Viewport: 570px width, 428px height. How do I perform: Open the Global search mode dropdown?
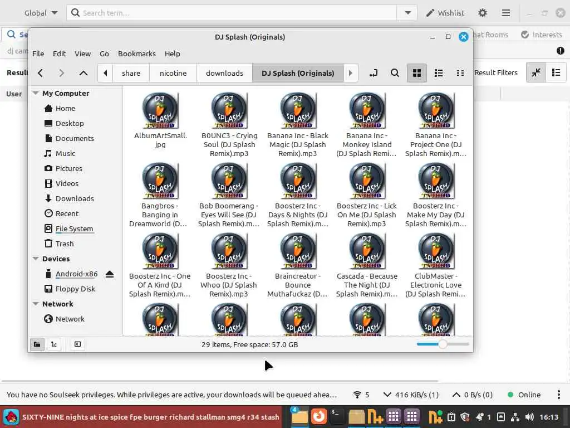click(x=41, y=13)
